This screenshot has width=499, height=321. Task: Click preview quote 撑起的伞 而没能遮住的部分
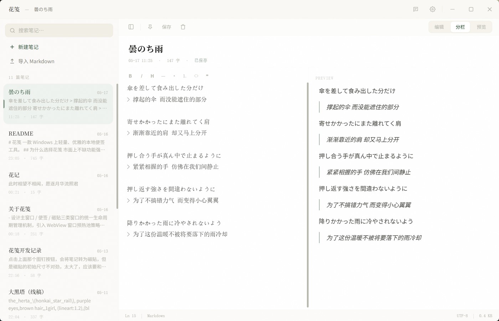pos(362,107)
